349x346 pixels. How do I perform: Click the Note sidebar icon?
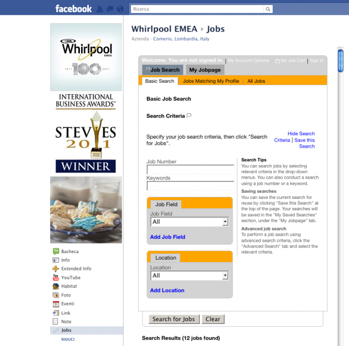point(55,322)
